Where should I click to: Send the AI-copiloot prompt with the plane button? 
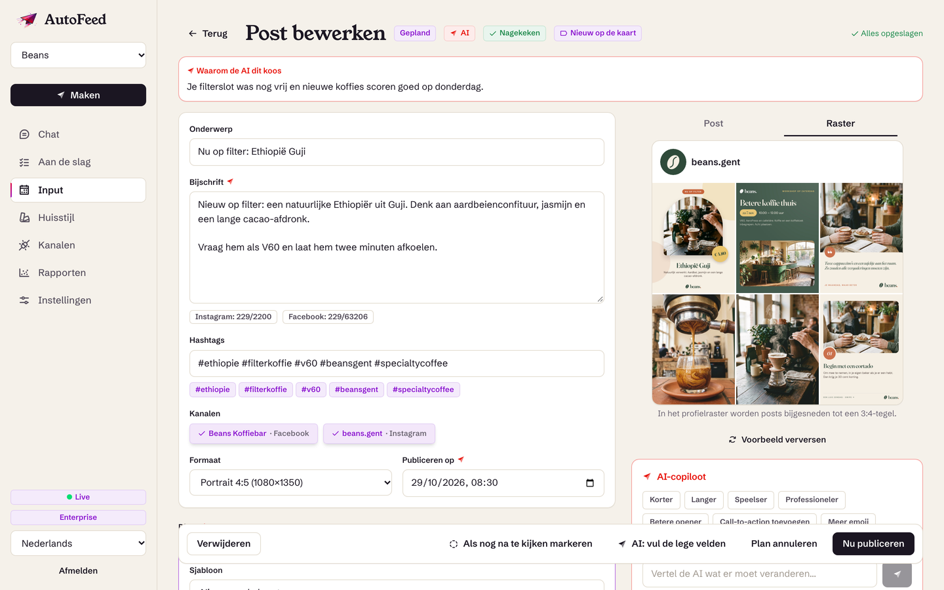897,574
